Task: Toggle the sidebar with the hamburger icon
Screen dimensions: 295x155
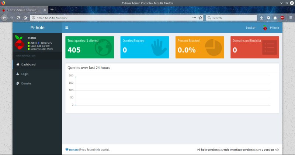Action: click(67, 28)
